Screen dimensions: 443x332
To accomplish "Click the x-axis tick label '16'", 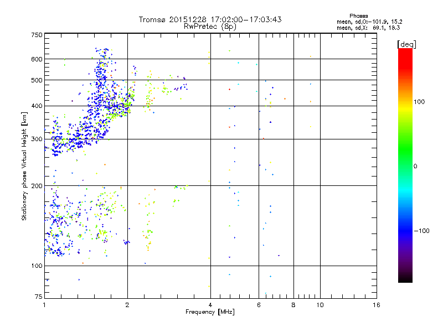I will (x=377, y=305).
